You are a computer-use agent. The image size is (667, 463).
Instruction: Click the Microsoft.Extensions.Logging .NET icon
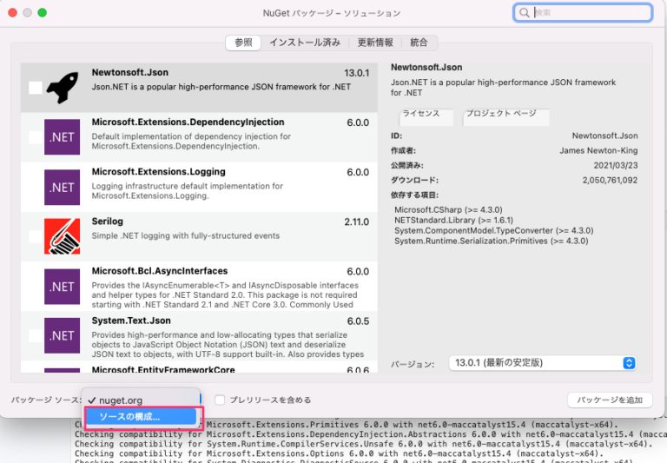[x=63, y=188]
